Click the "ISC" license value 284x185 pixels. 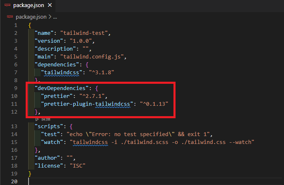[x=77, y=166]
